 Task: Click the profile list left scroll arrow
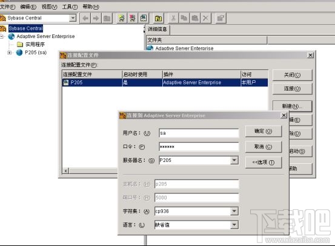pos(66,171)
